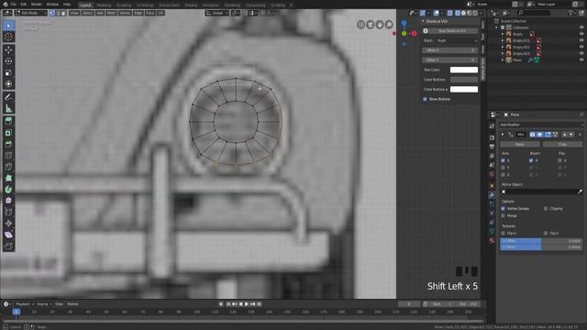
Task: Open the Render menu
Action: pos(37,5)
